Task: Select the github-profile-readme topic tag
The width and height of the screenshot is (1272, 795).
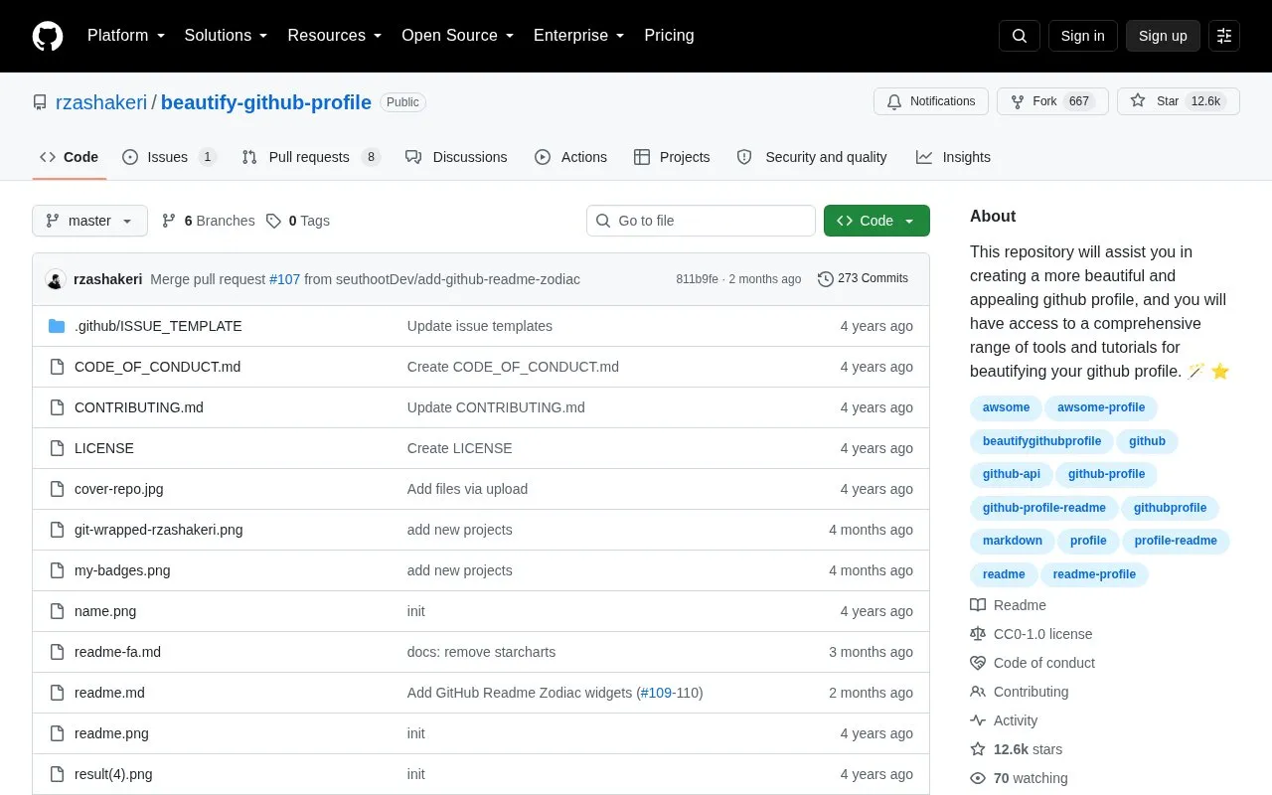Action: [1043, 508]
